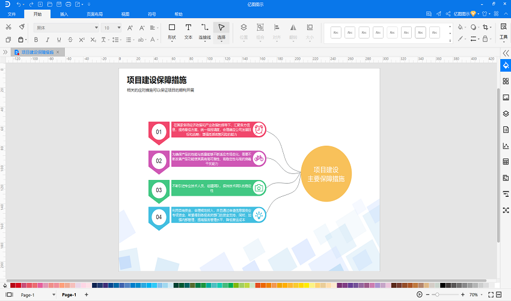Viewport: 511px width, 301px height.
Task: Open the shadow effect dropdown icon
Action: pos(474,27)
